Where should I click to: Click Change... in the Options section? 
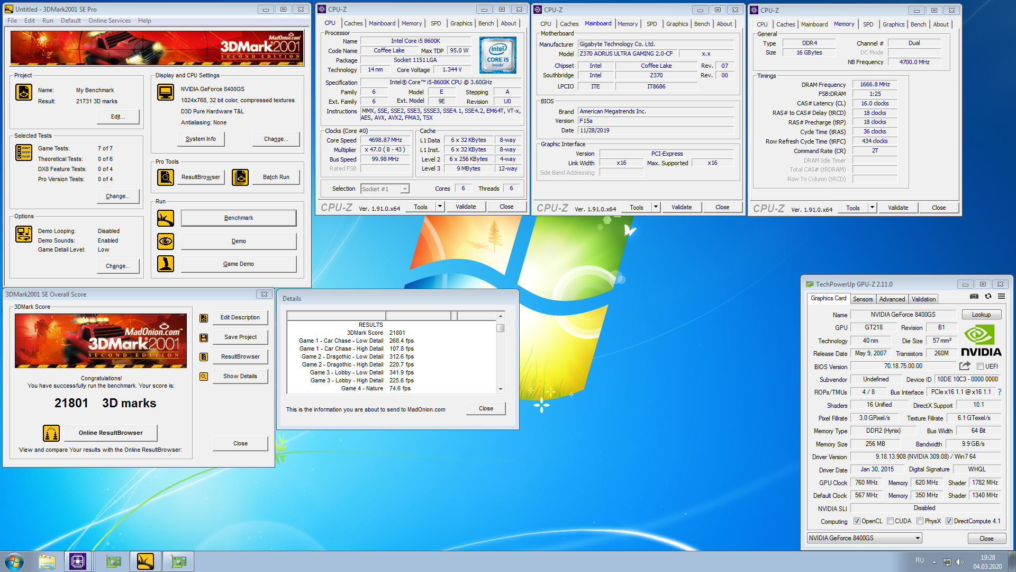pyautogui.click(x=118, y=266)
